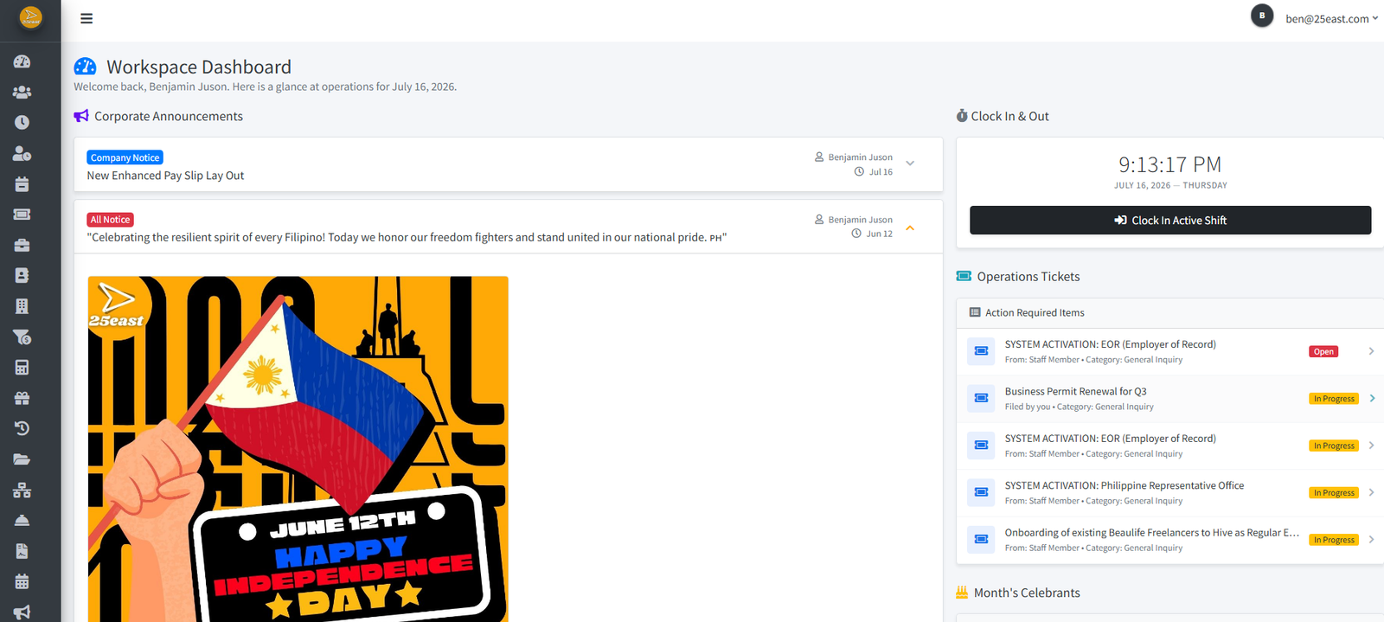
Task: Open the gift box sidebar icon
Action: [22, 398]
